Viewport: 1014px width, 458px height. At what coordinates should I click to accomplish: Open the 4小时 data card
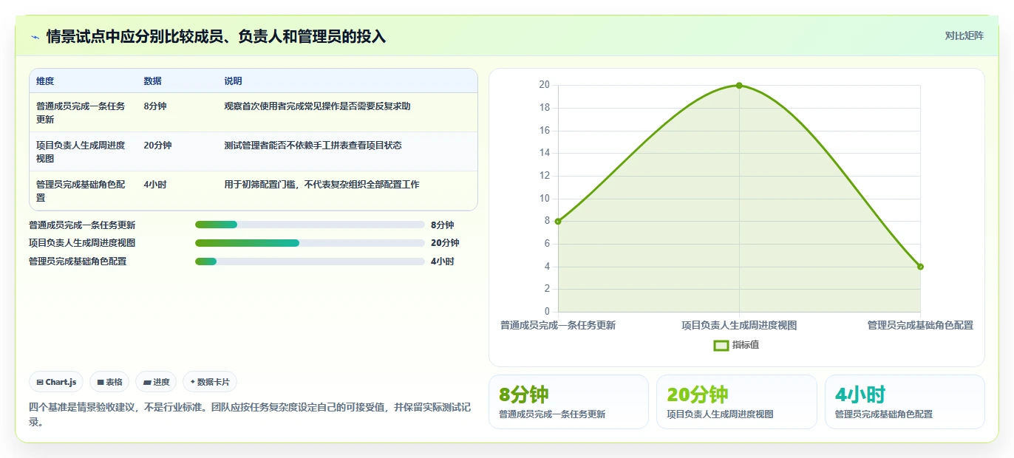pyautogui.click(x=905, y=402)
